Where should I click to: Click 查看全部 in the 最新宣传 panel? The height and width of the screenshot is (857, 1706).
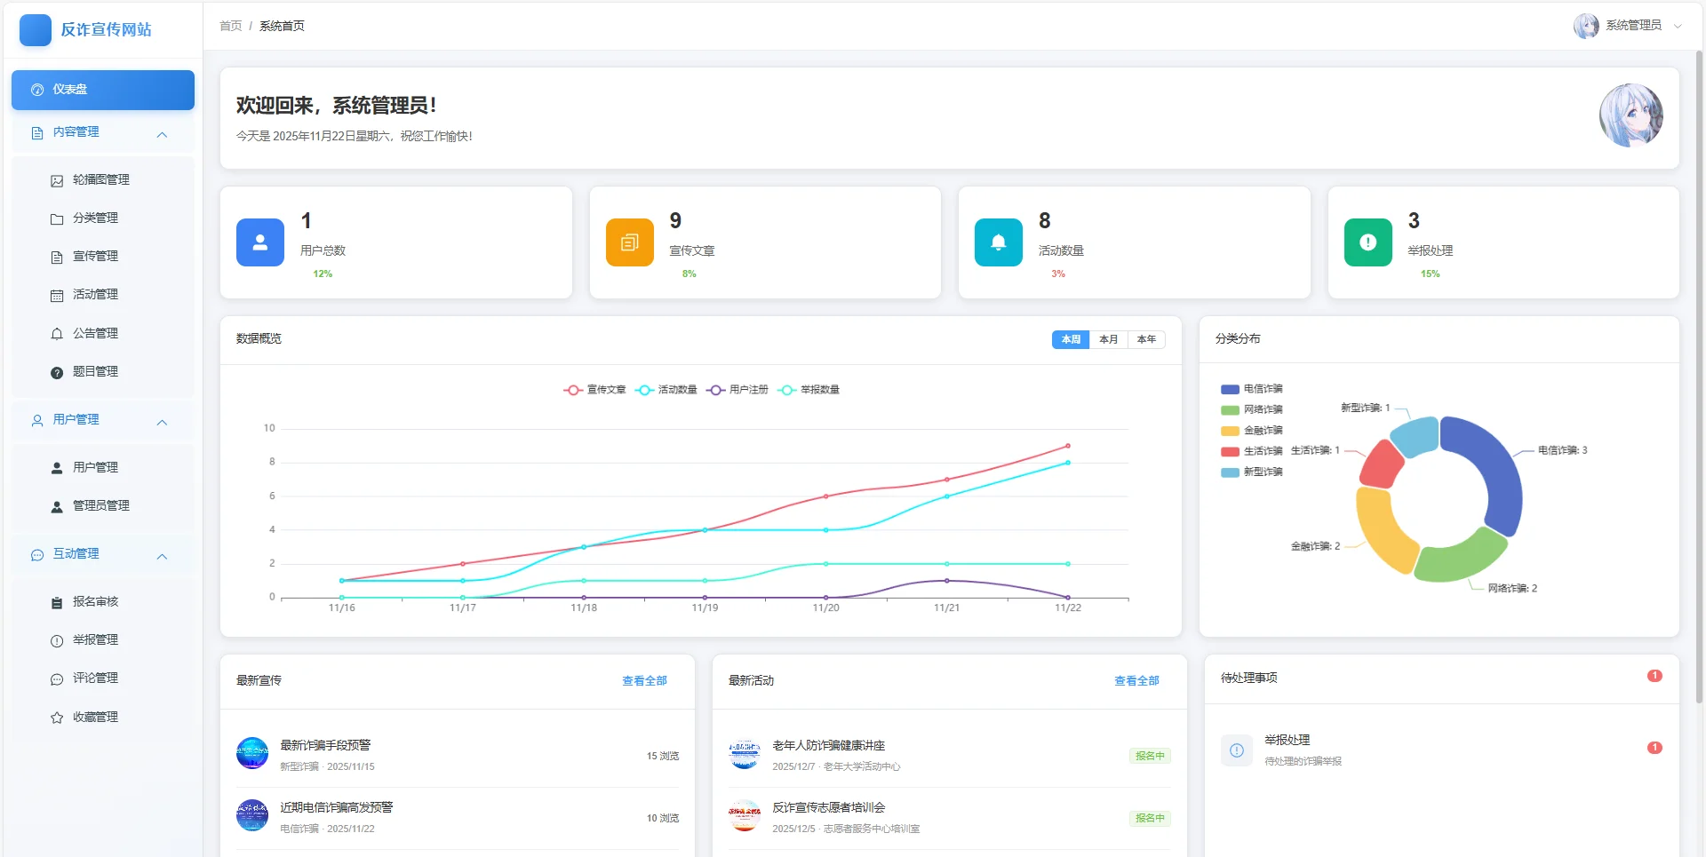tap(643, 681)
